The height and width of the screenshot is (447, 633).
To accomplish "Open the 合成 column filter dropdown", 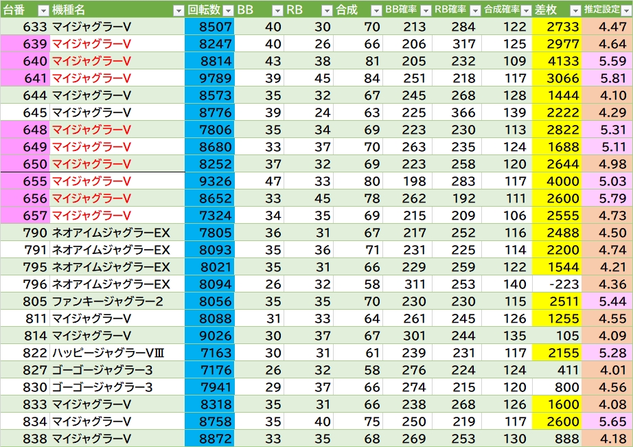I will (376, 10).
